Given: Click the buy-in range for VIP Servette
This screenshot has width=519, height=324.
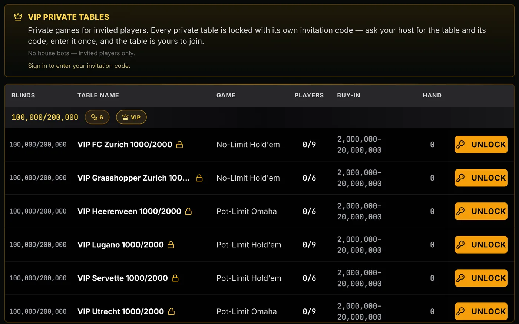Looking at the screenshot, I should click(359, 278).
